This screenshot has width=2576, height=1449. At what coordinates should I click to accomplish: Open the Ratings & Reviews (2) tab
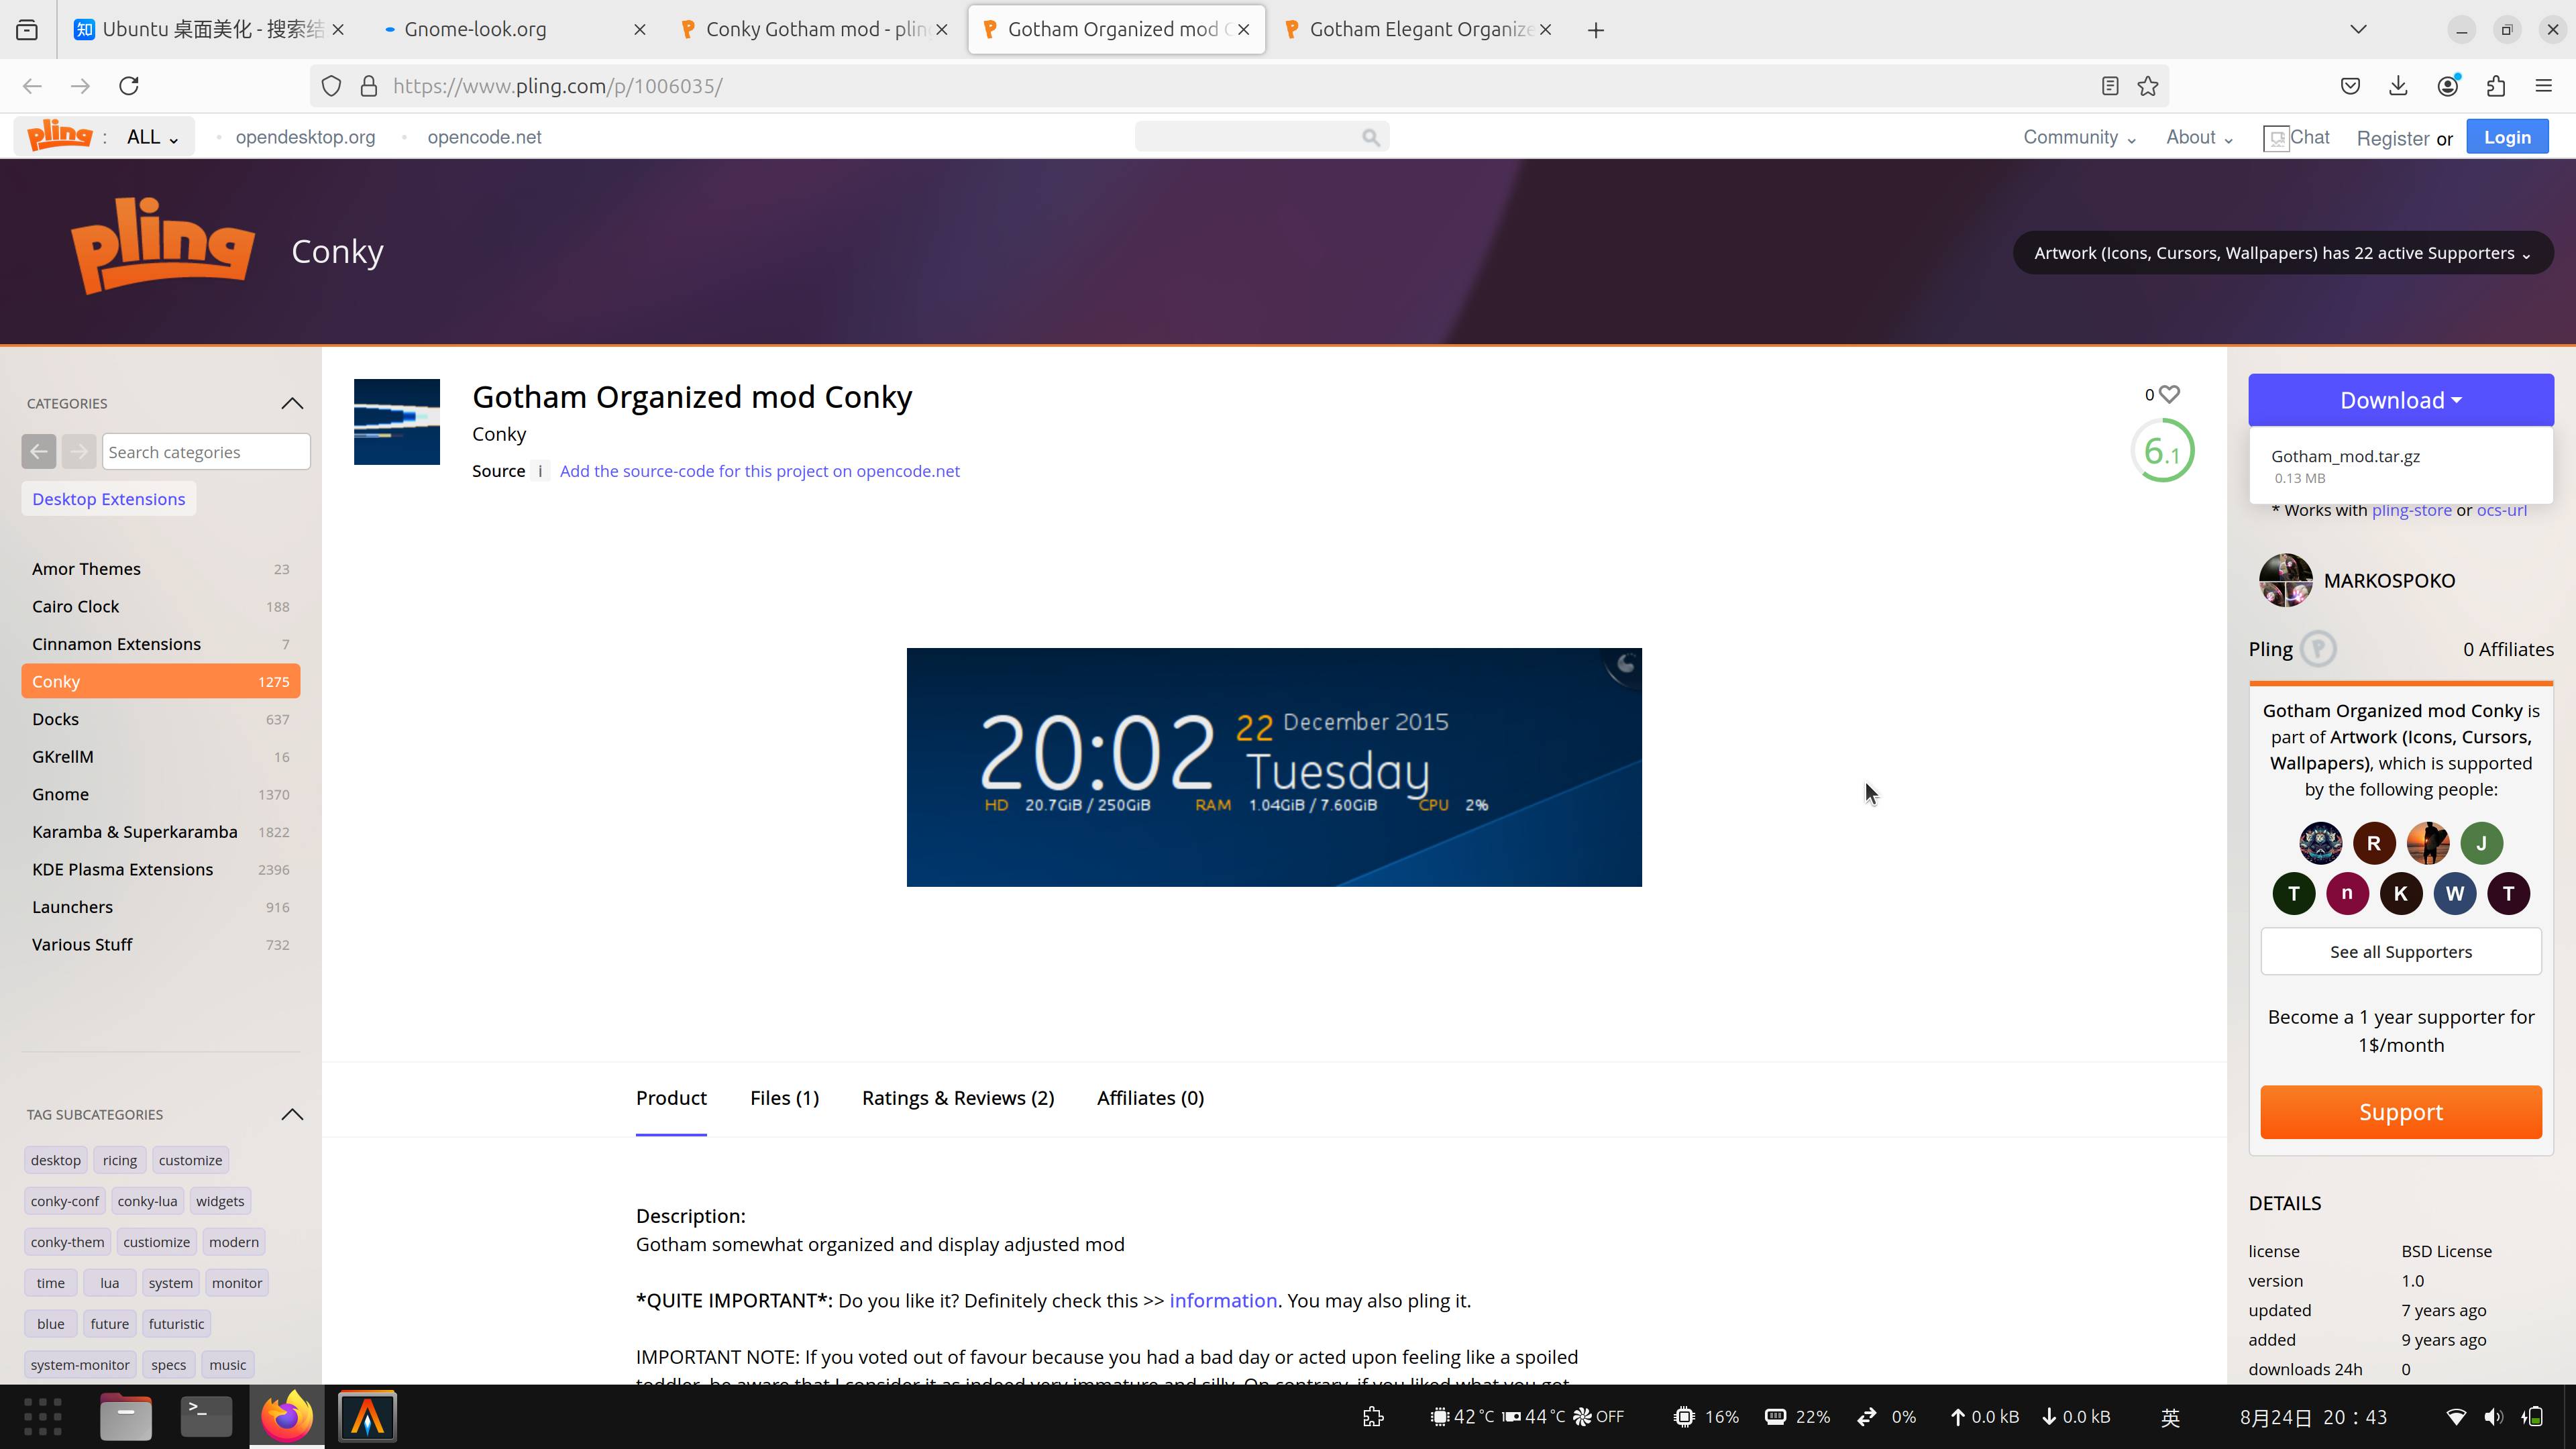[x=958, y=1098]
